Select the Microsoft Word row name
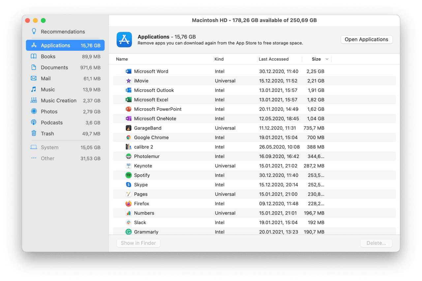Image resolution: width=422 pixels, height=281 pixels. click(x=151, y=71)
